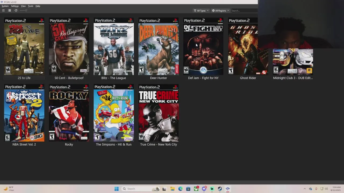Screen dimensions: 344x193
Task: Open Steam from taskbar
Action: 220,189
